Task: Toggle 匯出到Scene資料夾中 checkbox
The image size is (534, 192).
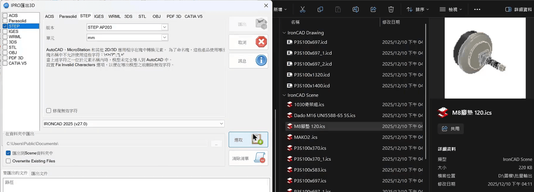Action: click(8, 153)
